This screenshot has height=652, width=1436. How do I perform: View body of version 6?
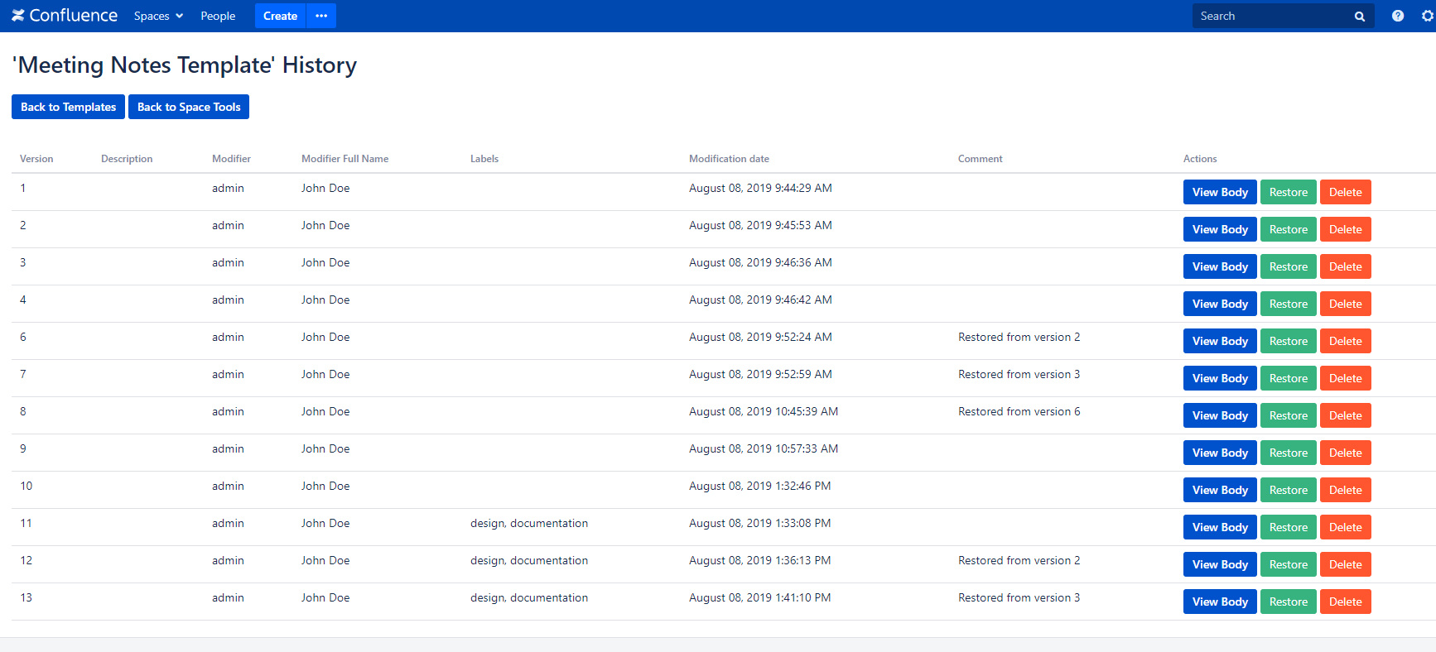(x=1219, y=341)
